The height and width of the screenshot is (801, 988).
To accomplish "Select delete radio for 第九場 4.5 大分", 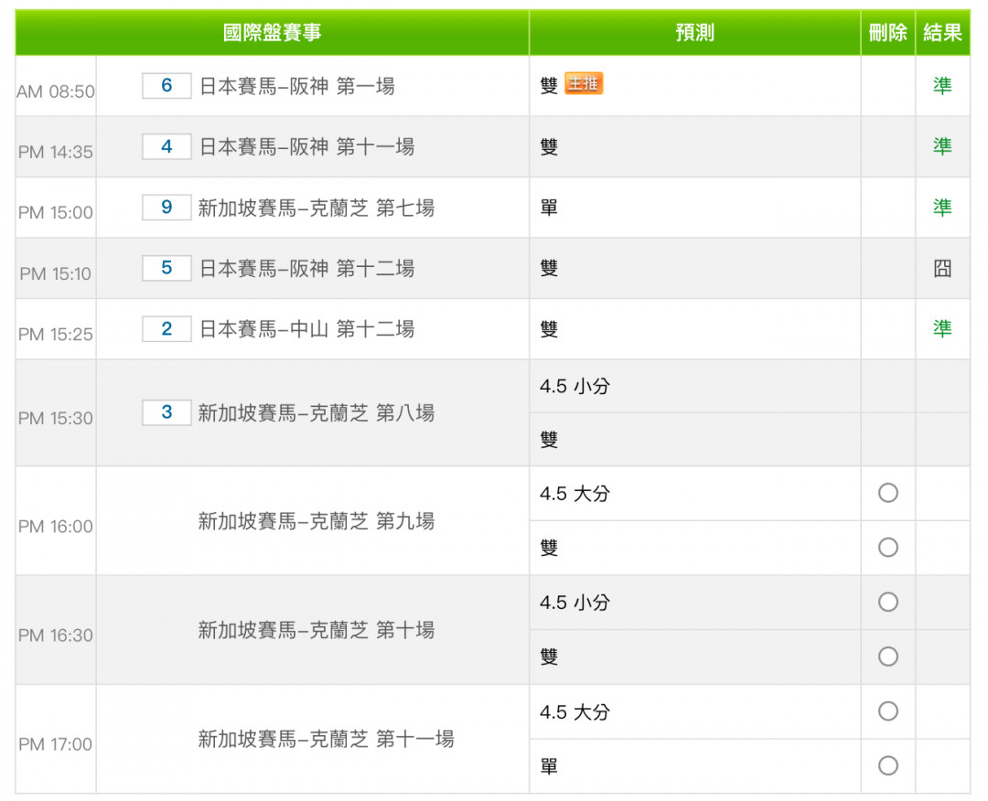I will pos(887,493).
